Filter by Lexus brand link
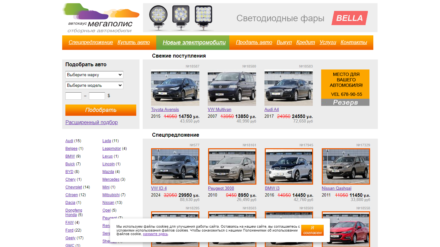This screenshot has height=247, width=440. pyautogui.click(x=108, y=156)
